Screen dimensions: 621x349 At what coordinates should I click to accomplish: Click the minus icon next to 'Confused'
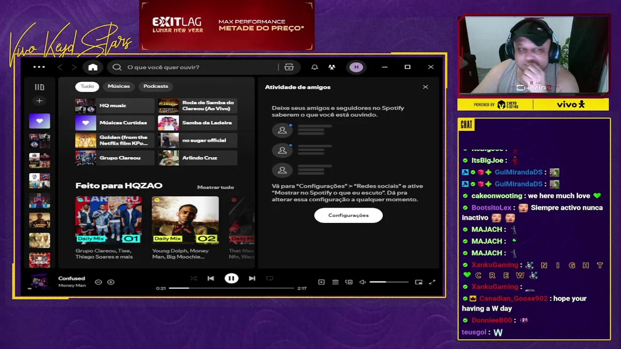[x=98, y=282]
